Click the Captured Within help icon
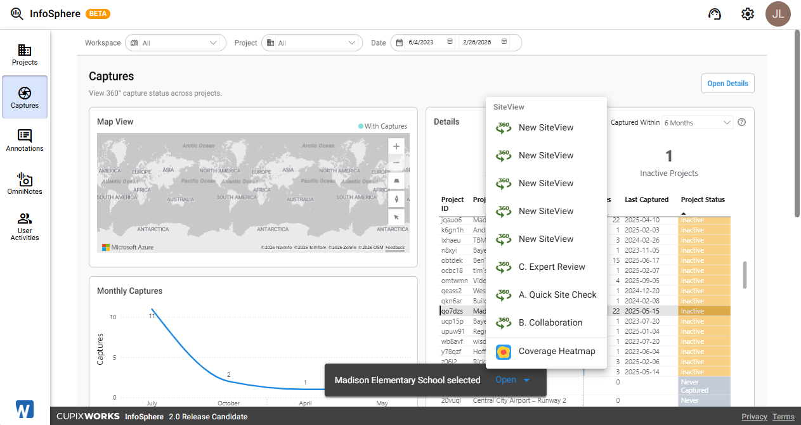Viewport: 801px width, 425px height. [741, 122]
